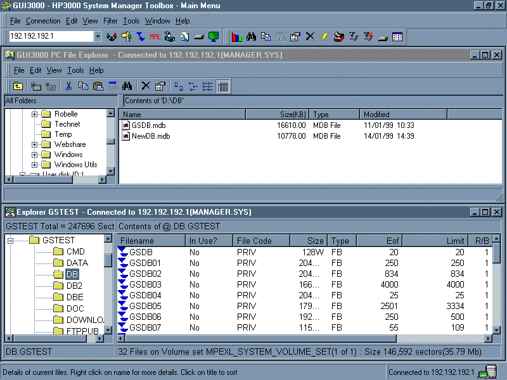
Task: Click the green monitor icon in main toolbar
Action: tap(214, 37)
